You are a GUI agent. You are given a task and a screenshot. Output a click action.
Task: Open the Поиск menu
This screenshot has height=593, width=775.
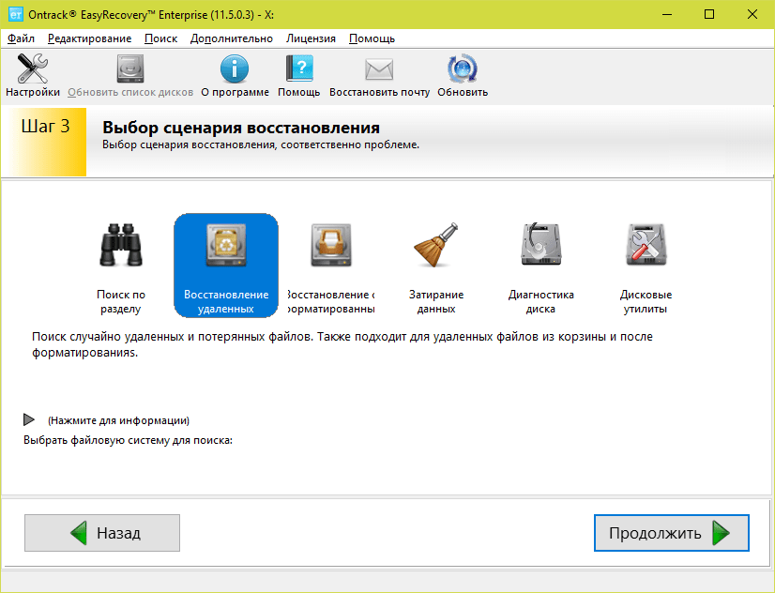160,38
